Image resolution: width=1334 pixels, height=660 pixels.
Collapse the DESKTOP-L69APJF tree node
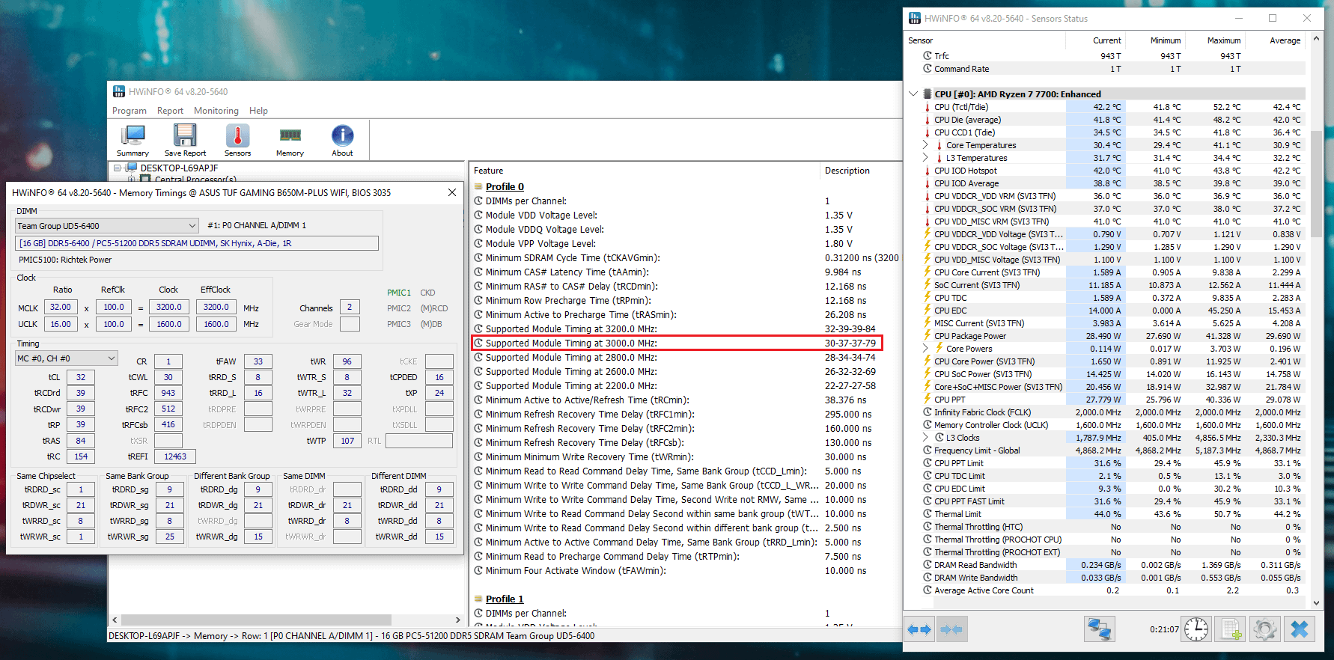(x=117, y=168)
